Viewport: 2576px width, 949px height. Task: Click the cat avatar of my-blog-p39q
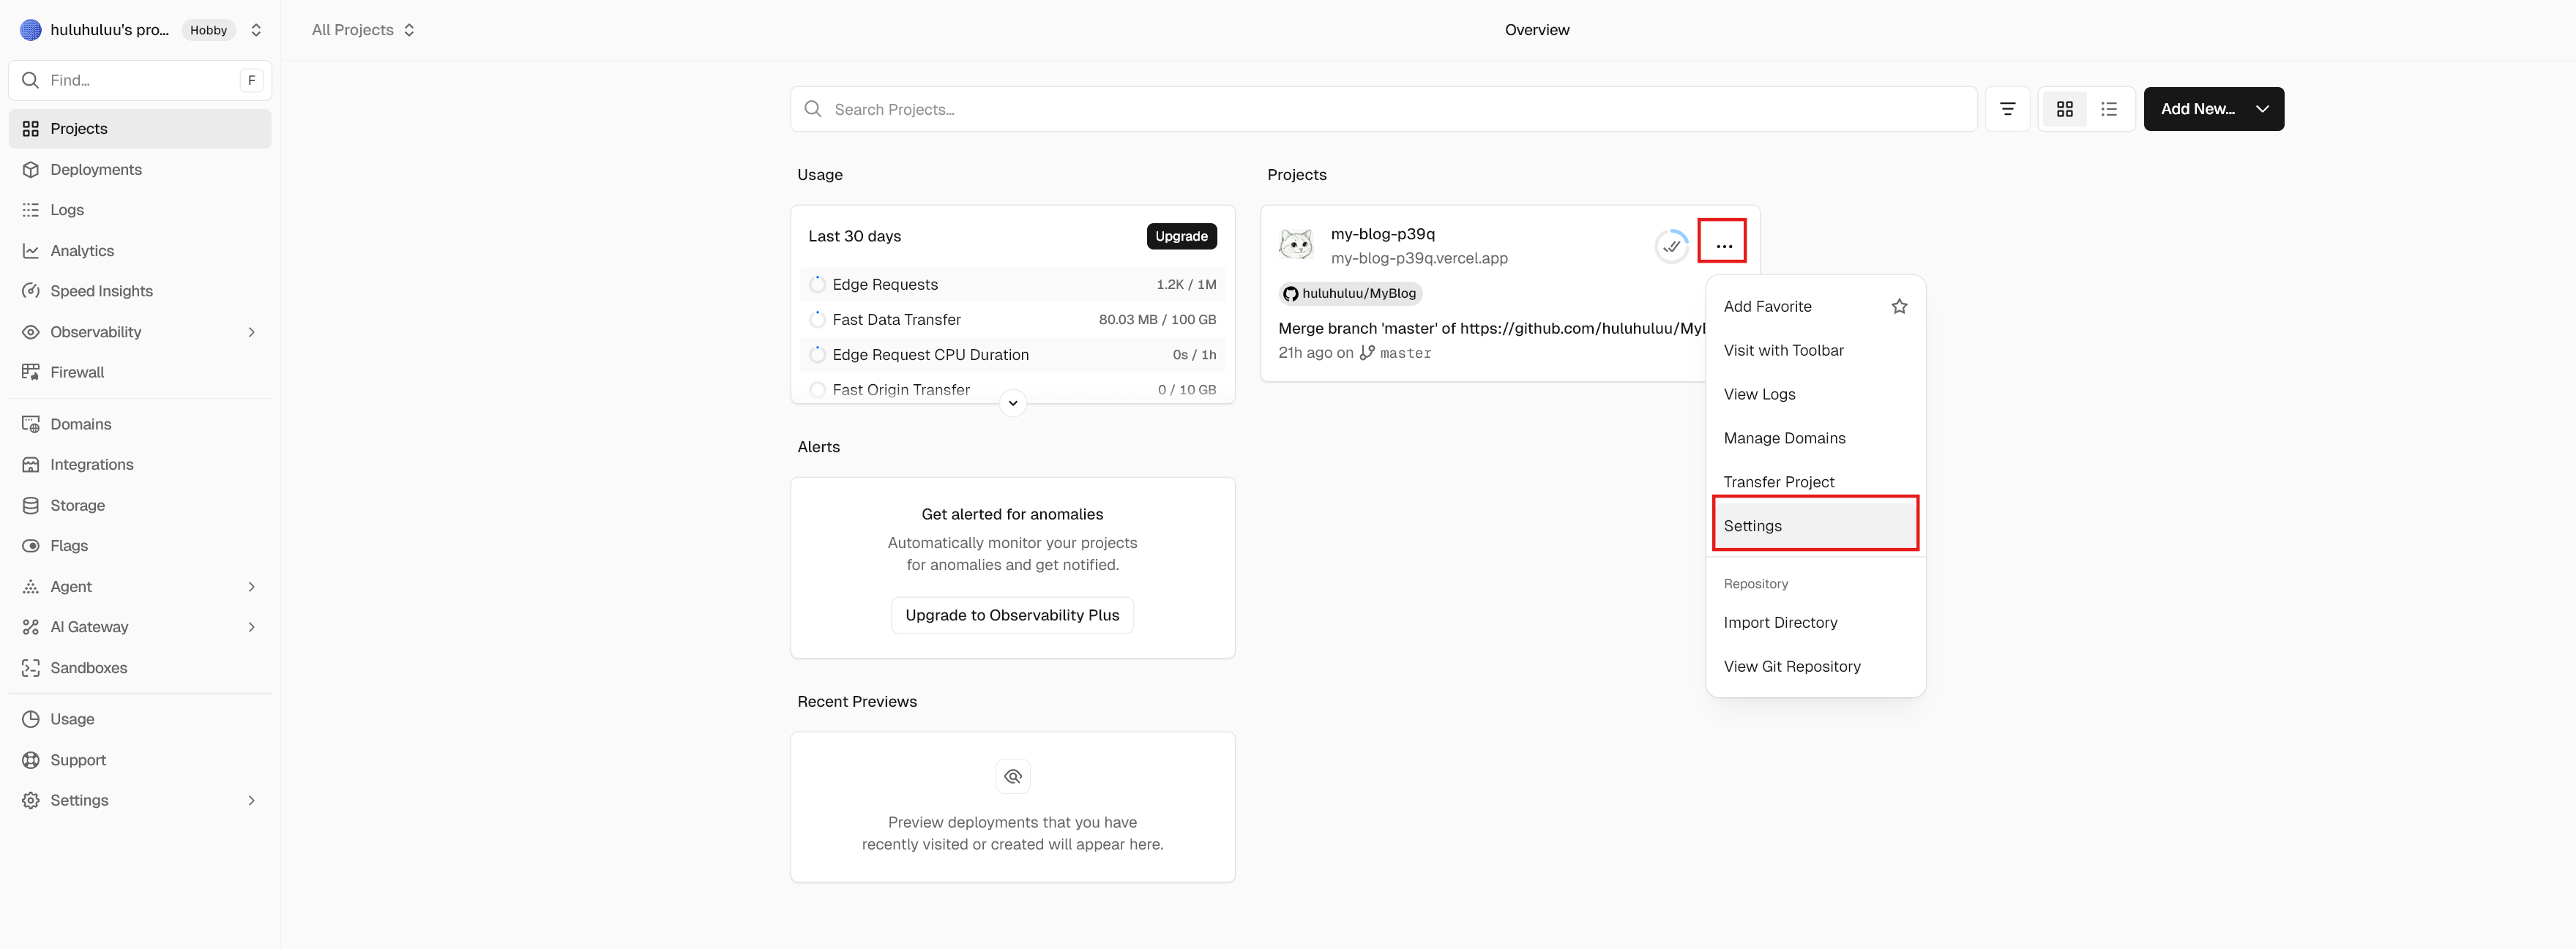pyautogui.click(x=1296, y=244)
